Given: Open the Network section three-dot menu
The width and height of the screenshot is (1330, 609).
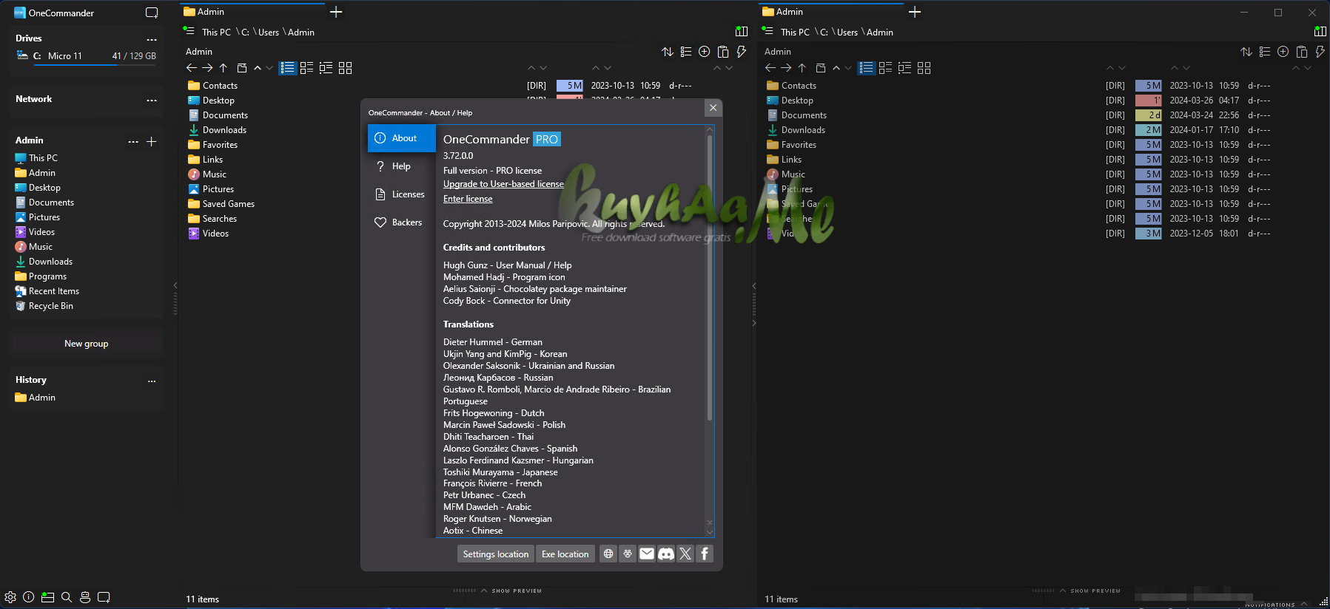Looking at the screenshot, I should (x=152, y=100).
